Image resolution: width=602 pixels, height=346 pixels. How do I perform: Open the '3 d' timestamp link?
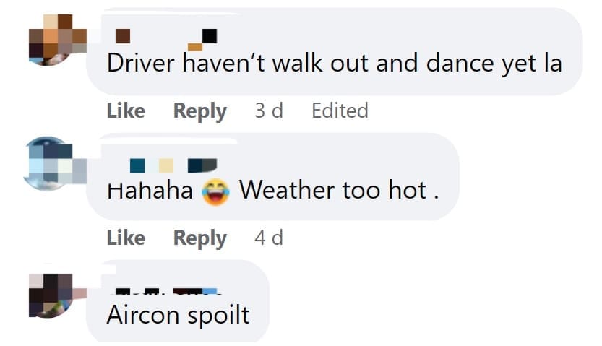click(269, 111)
